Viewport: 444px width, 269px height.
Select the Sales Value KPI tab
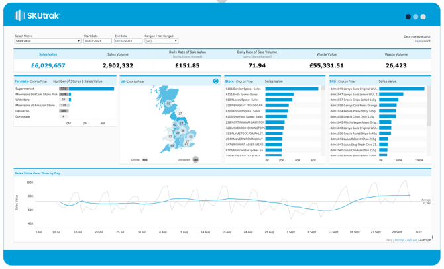click(x=48, y=54)
